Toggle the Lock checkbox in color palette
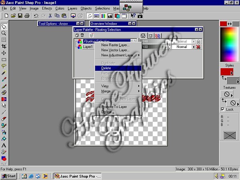 coord(223,109)
